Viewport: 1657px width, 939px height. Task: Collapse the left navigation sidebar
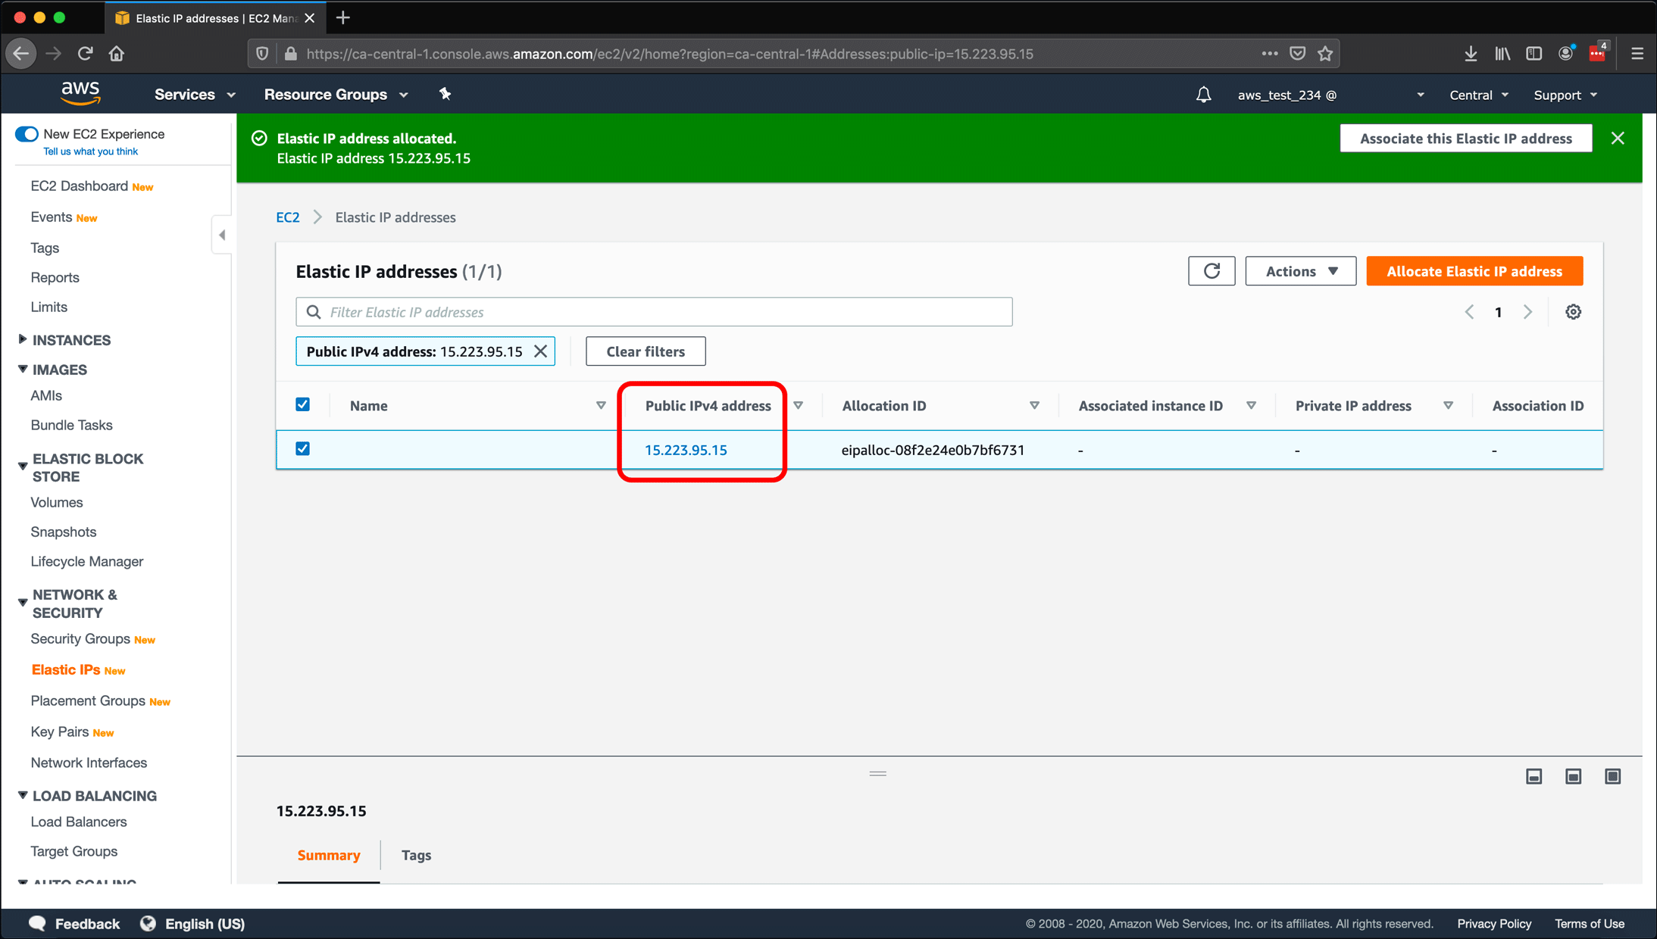click(x=222, y=235)
